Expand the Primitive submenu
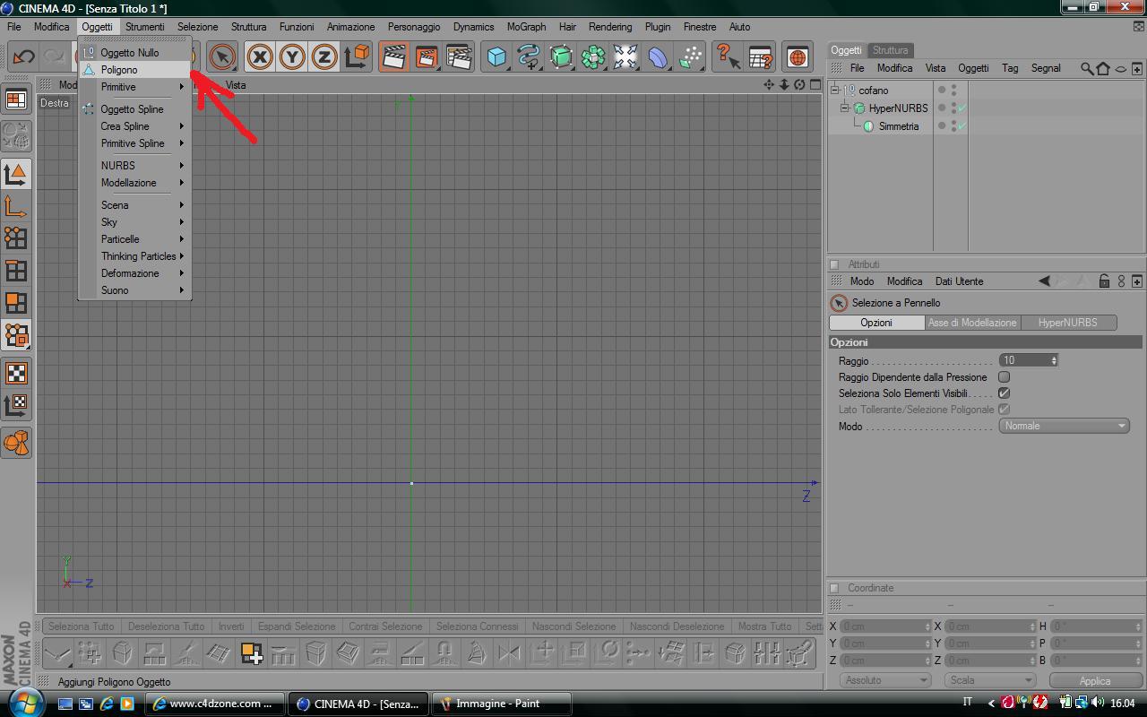 pos(134,87)
